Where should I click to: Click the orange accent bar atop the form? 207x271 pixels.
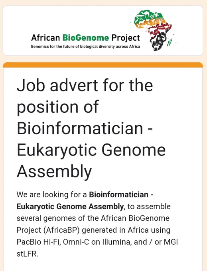(x=103, y=65)
